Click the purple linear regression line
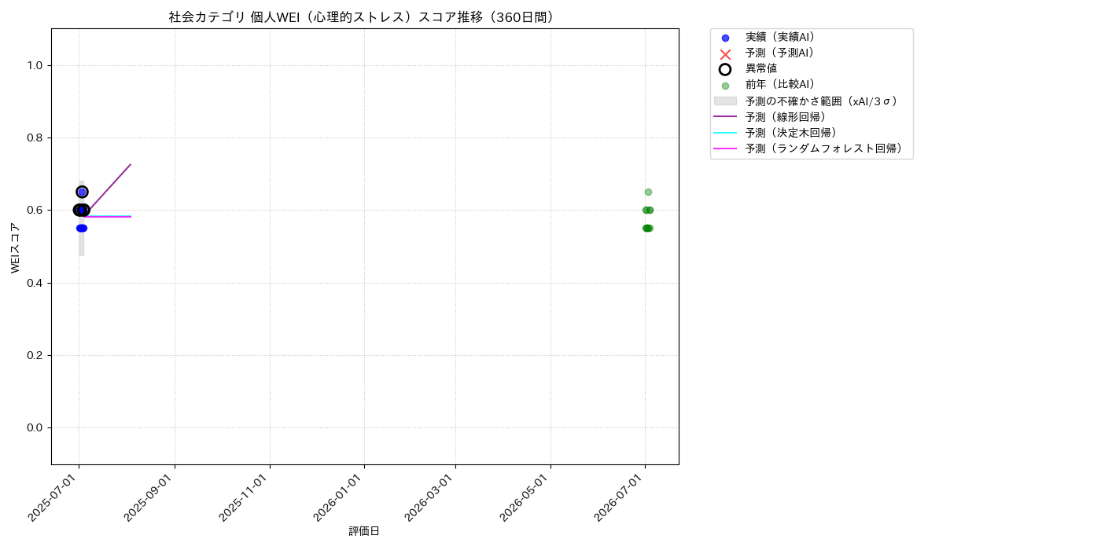The width and height of the screenshot is (1101, 550). click(x=109, y=188)
